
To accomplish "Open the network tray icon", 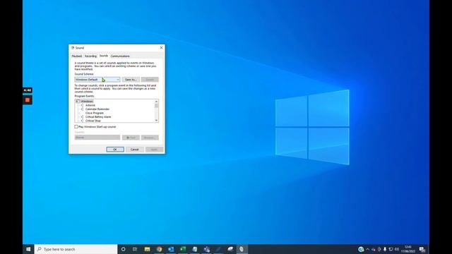I will click(391, 249).
